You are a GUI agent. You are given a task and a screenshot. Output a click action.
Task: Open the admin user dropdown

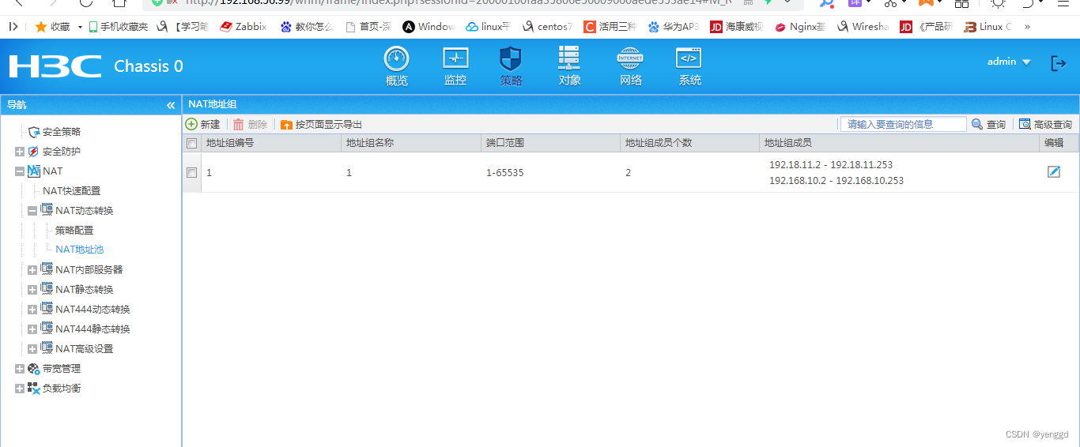(1009, 62)
